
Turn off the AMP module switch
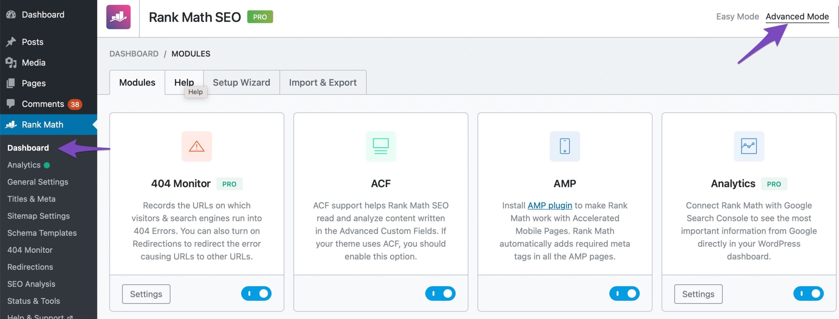click(x=624, y=293)
